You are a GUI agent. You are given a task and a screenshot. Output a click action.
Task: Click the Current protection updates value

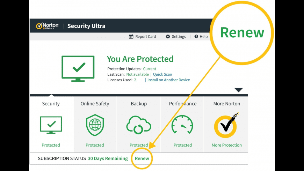point(150,69)
